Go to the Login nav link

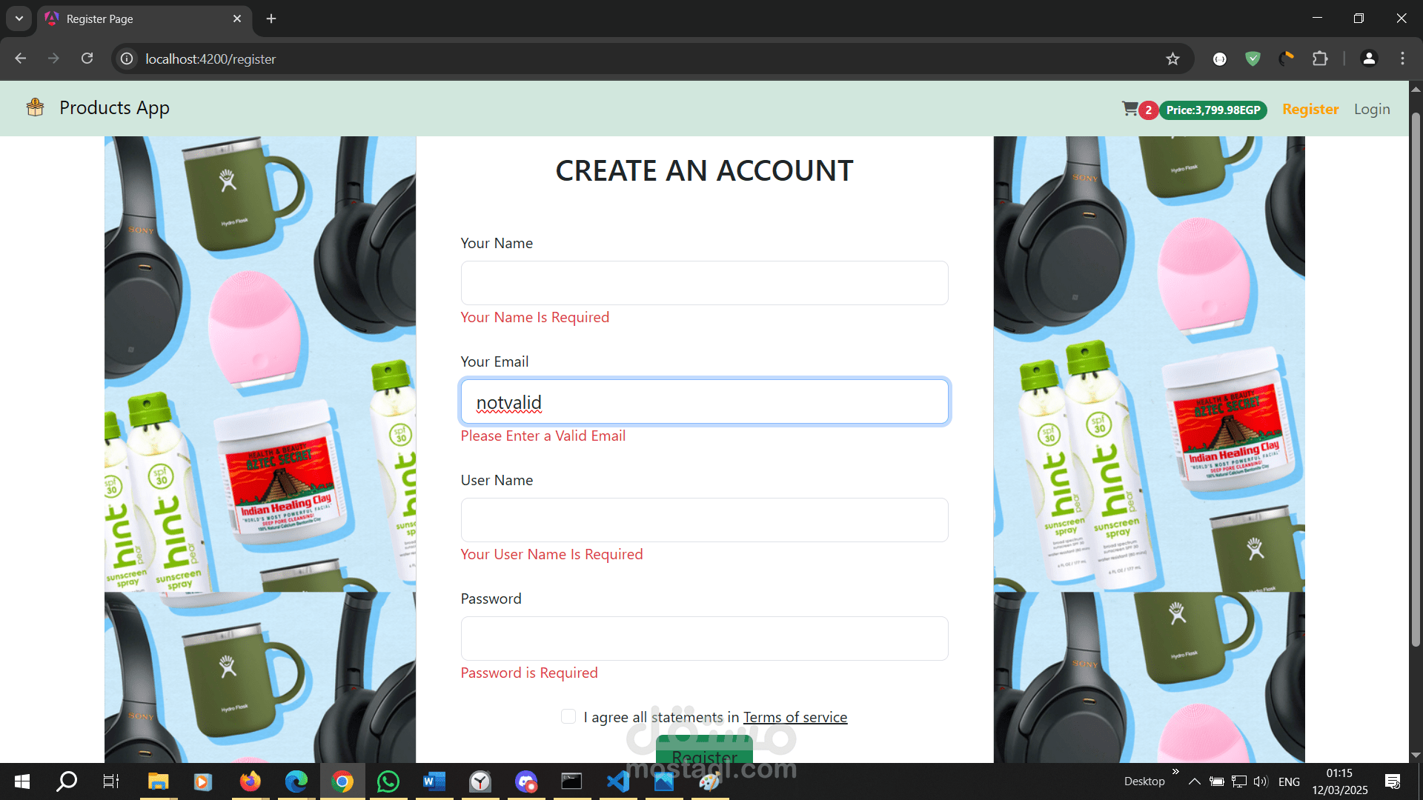click(1372, 109)
